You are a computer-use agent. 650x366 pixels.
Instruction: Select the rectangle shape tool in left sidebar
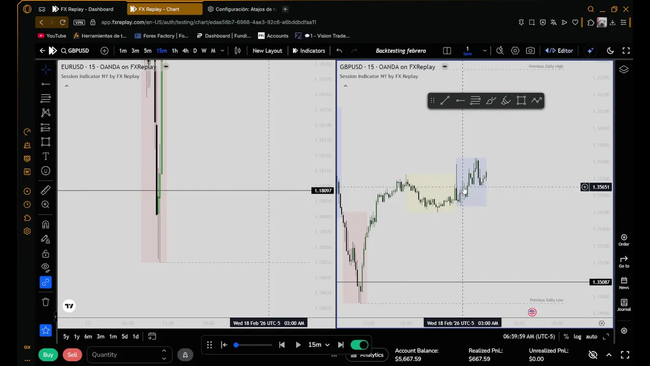[x=46, y=142]
